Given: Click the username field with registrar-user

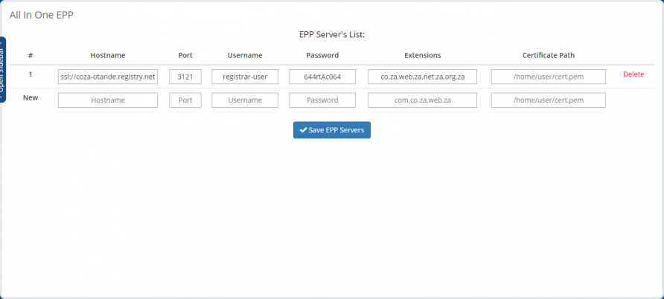Looking at the screenshot, I should [245, 77].
